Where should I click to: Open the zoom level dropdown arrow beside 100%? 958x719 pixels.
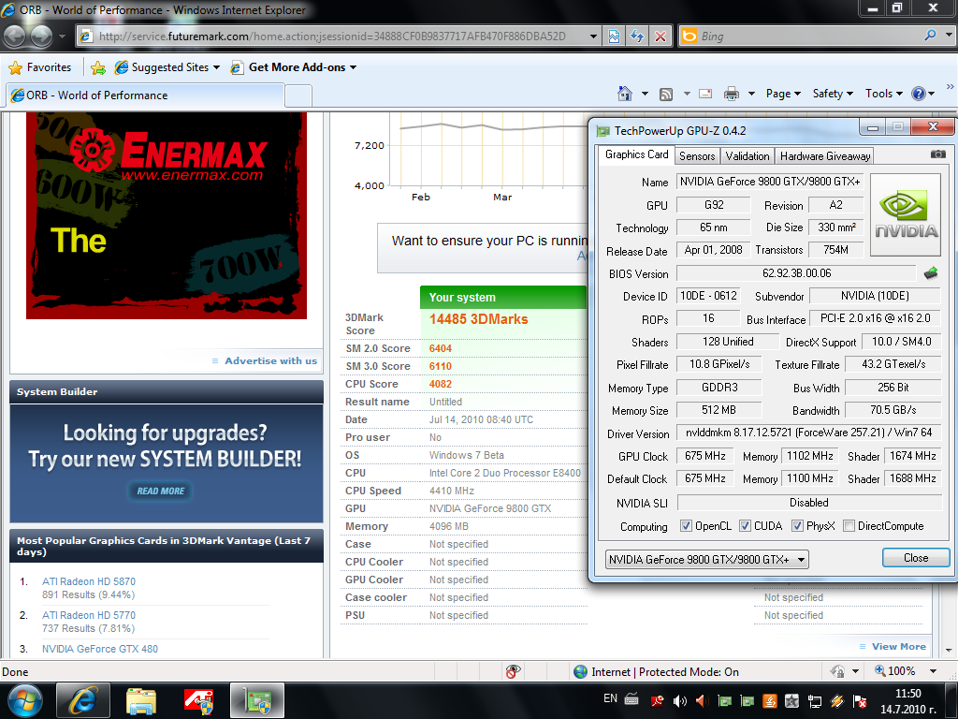[x=933, y=671]
